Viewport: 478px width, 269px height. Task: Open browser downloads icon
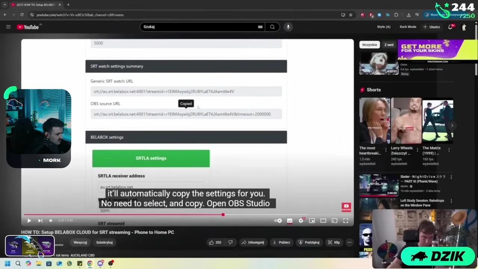pyautogui.click(x=409, y=15)
